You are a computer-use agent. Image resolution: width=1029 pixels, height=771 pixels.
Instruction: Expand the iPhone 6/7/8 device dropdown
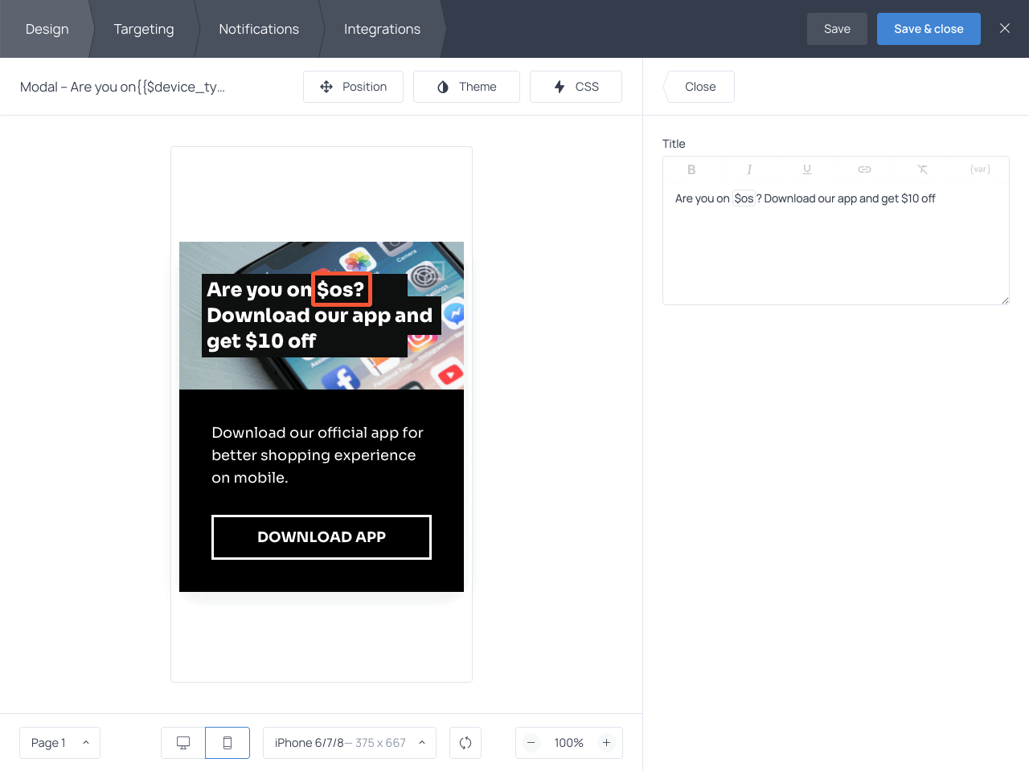pos(350,743)
